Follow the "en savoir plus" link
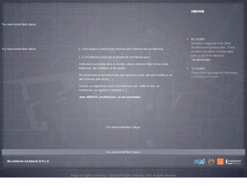Image resolution: width=247 pixels, height=185 pixels. click(x=201, y=60)
